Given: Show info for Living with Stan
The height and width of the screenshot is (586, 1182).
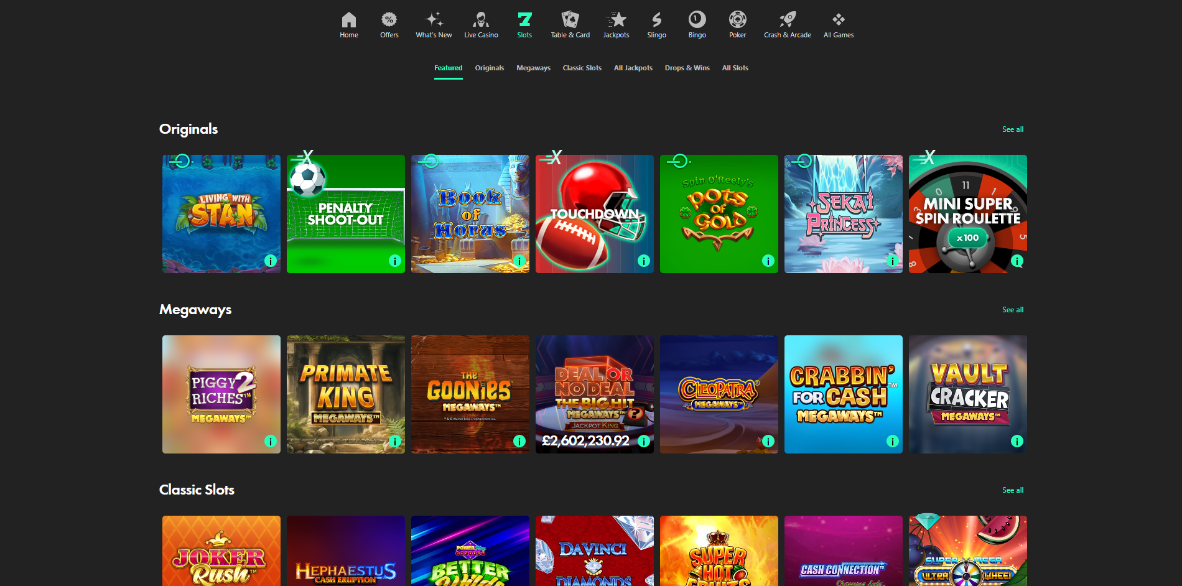Looking at the screenshot, I should tap(271, 261).
